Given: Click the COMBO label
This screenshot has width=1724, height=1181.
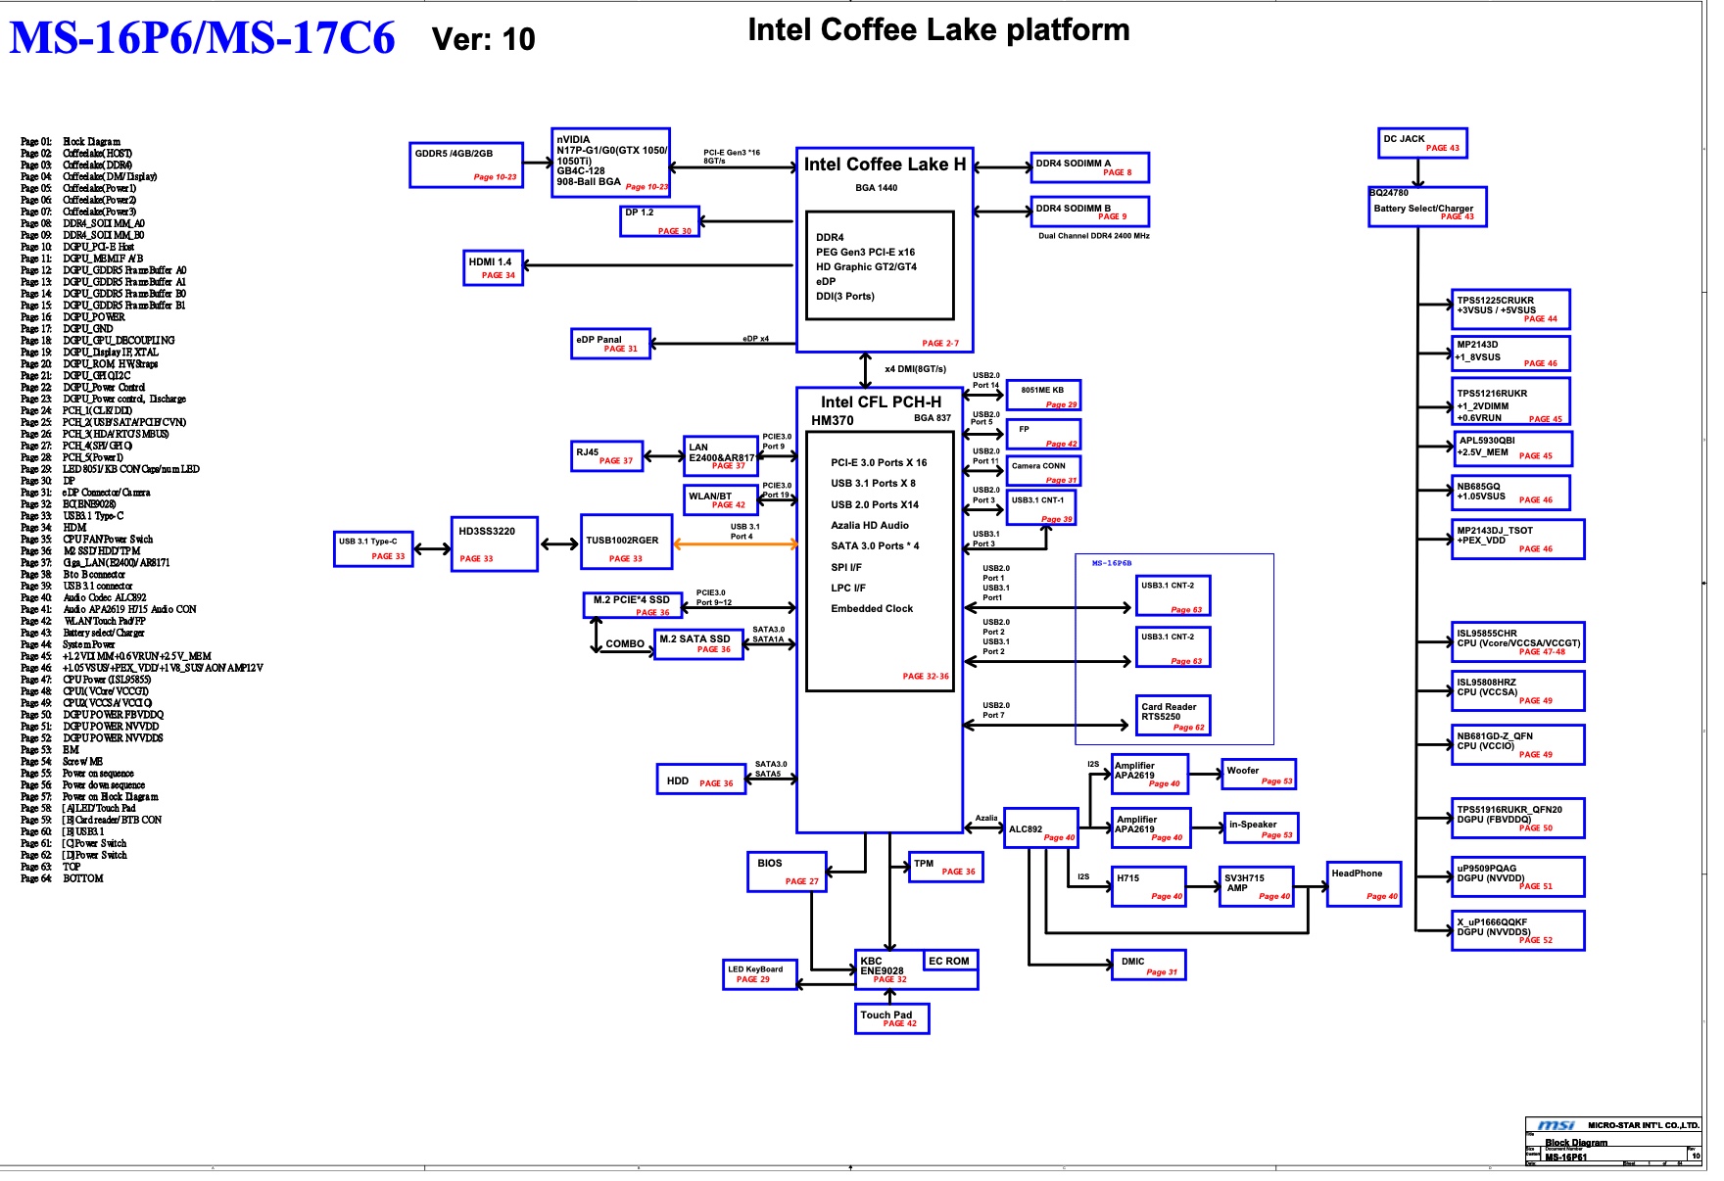Looking at the screenshot, I should click(x=625, y=643).
